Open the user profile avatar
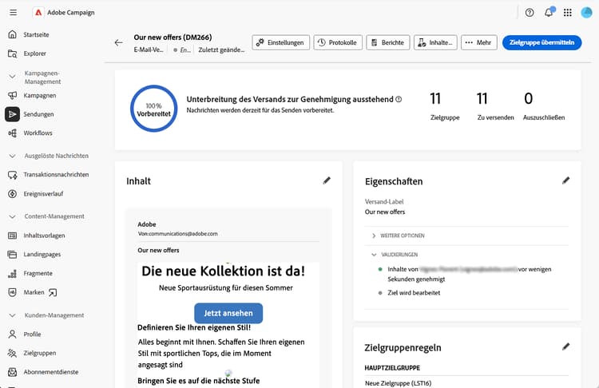 [586, 13]
